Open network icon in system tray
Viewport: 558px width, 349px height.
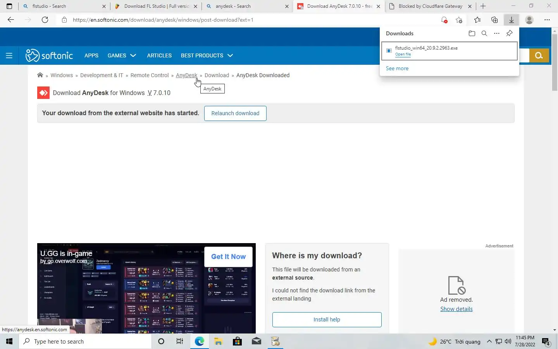coord(499,342)
